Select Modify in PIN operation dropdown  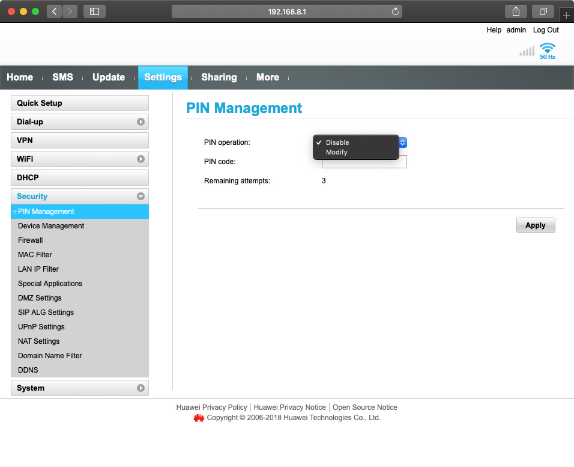337,153
